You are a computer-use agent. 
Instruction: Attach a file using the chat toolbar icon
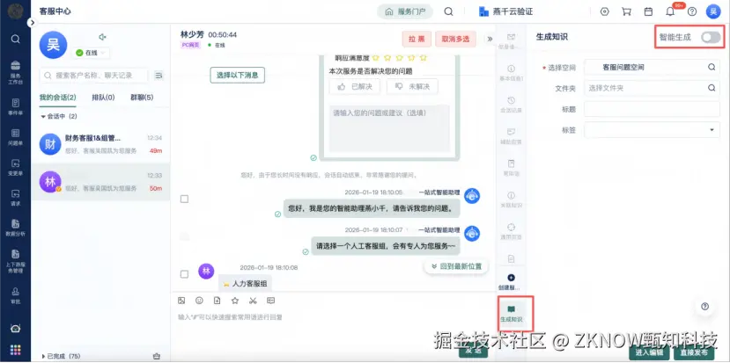(x=217, y=301)
